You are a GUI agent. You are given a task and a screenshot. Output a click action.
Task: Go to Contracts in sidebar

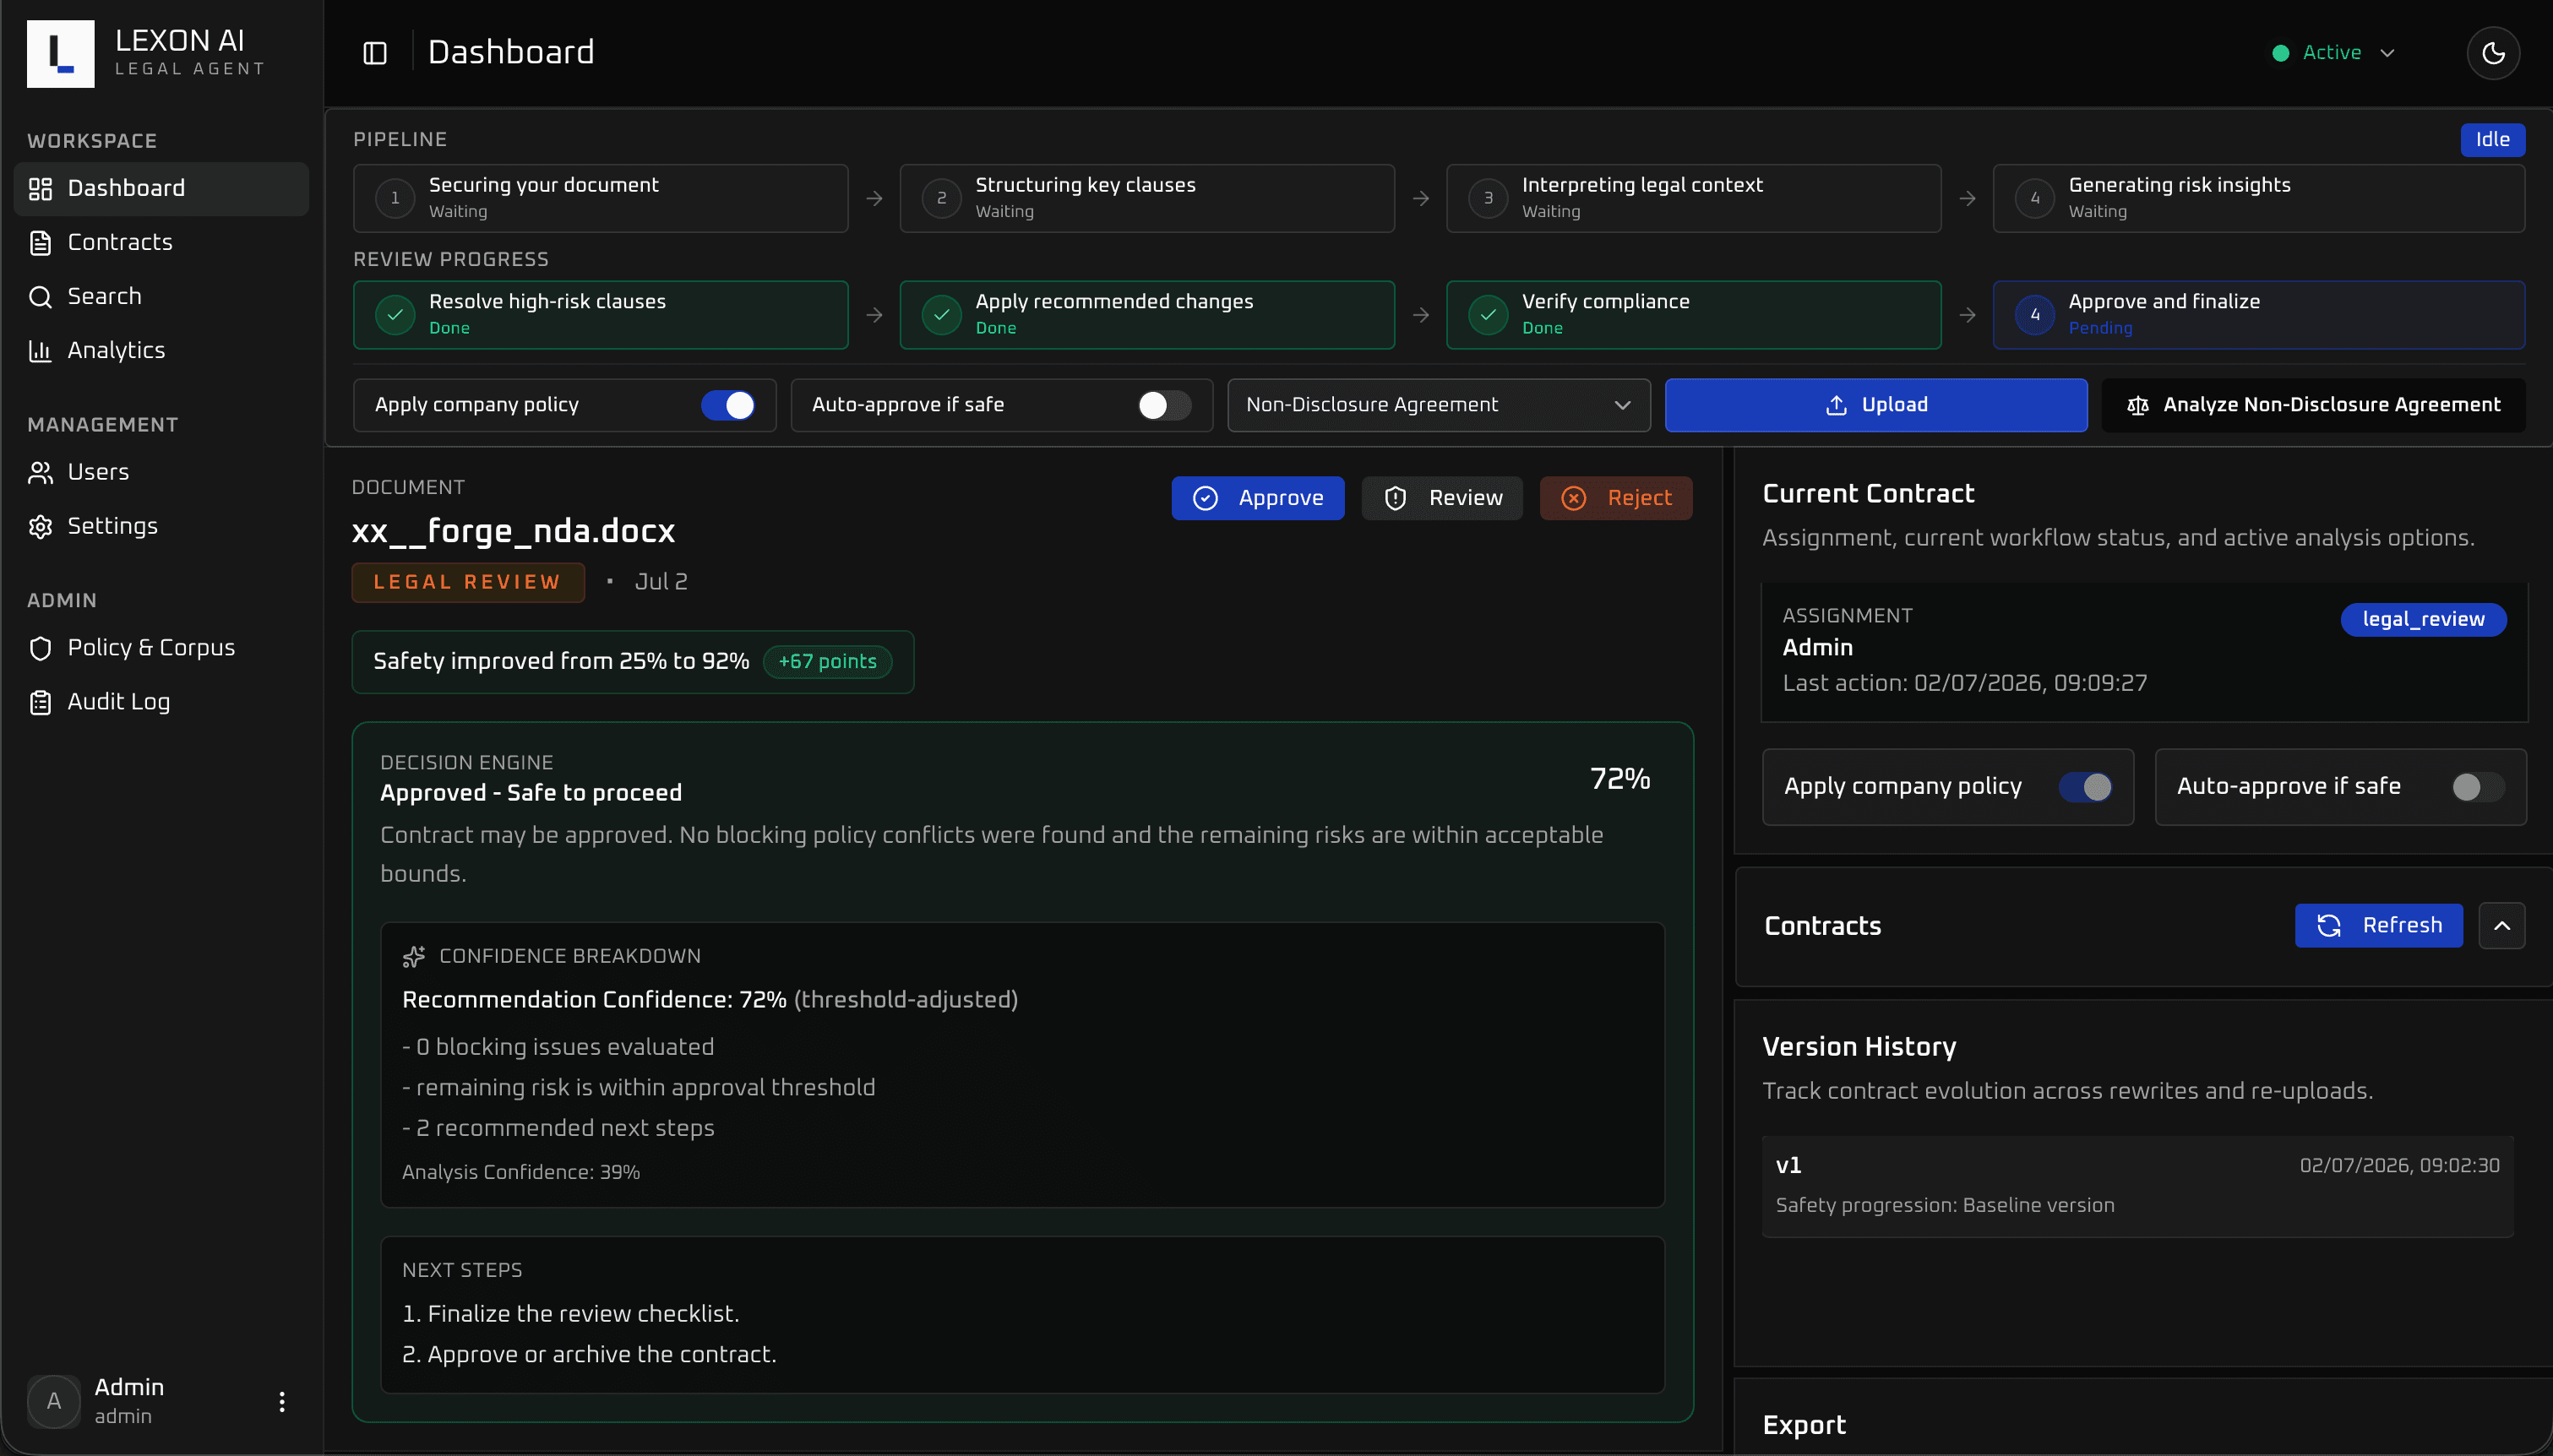(x=161, y=242)
